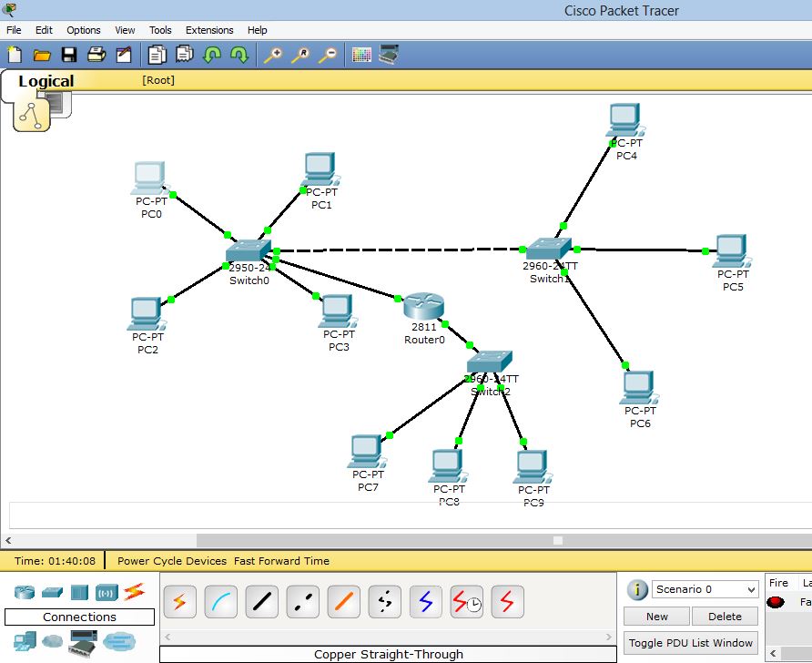Reset zoom with the magnifier R icon
Viewport: 812px width, 663px height.
[301, 55]
